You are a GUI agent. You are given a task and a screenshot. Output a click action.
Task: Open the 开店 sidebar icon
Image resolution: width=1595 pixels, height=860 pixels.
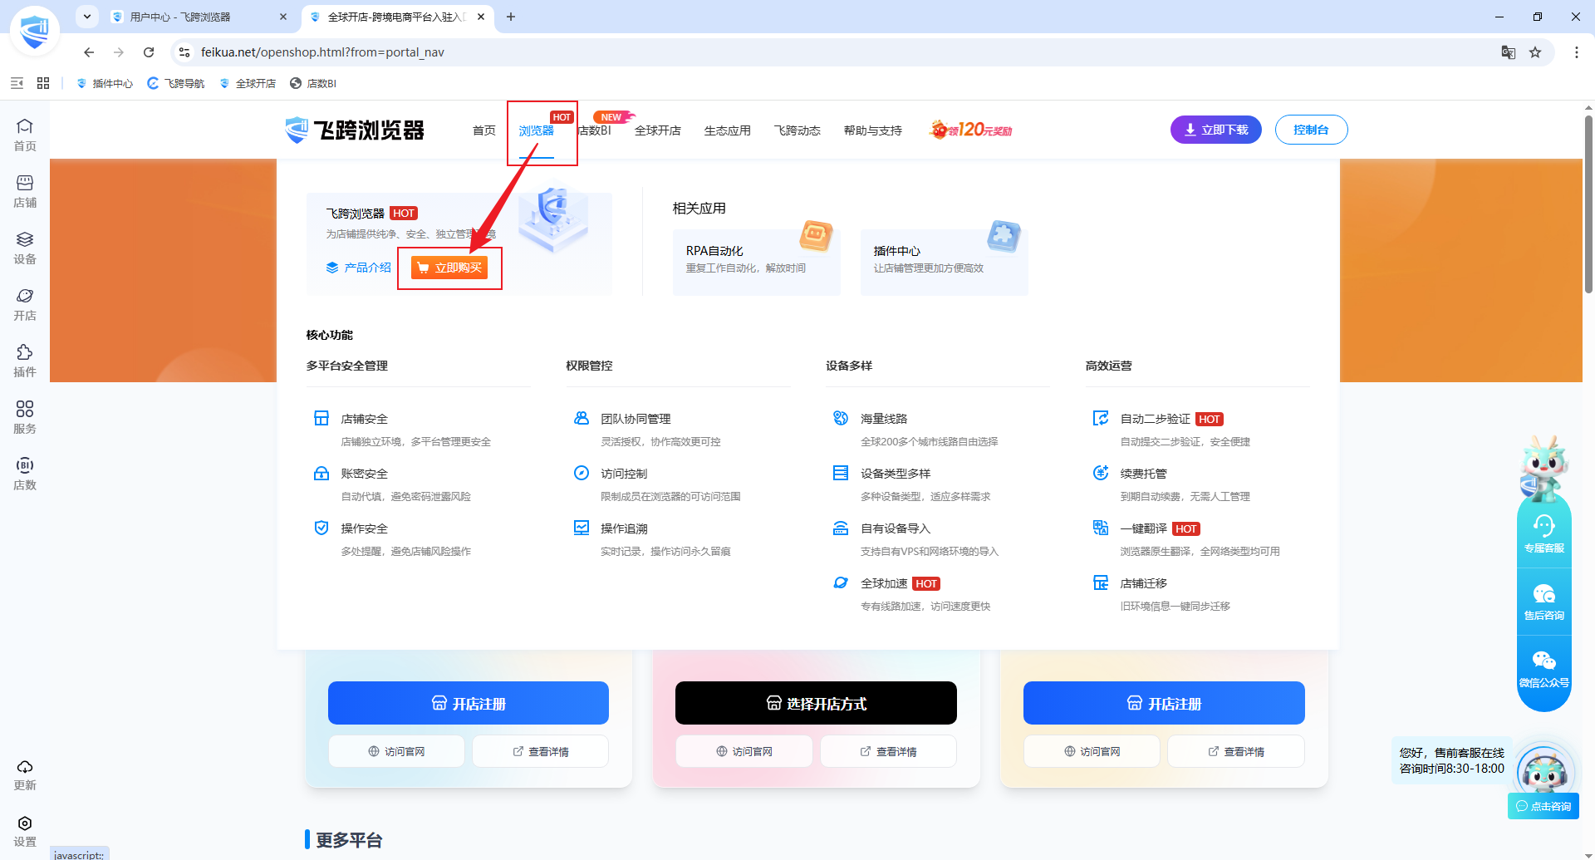coord(25,304)
